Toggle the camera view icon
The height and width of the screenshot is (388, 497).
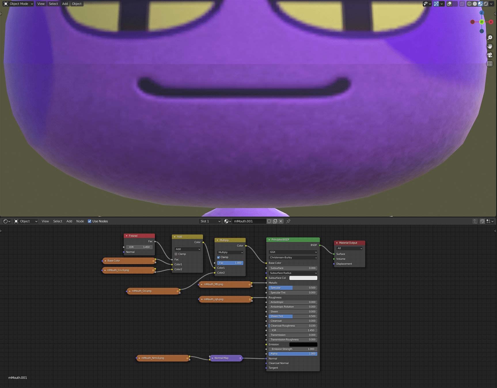(x=490, y=55)
